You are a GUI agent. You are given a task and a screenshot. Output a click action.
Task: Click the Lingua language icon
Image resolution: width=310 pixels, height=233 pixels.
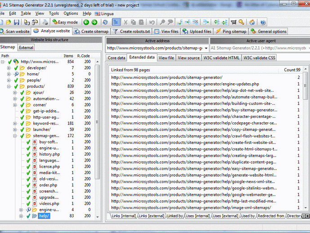[97, 13]
